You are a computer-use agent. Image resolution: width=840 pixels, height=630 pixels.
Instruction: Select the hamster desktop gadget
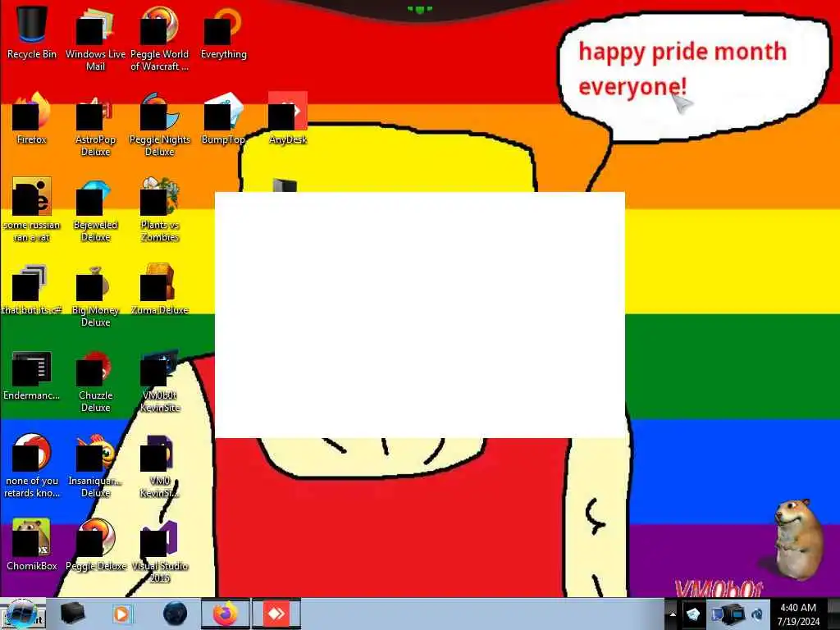[x=798, y=540]
